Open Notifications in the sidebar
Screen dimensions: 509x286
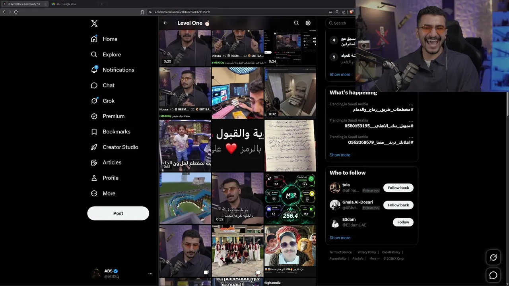[x=113, y=70]
